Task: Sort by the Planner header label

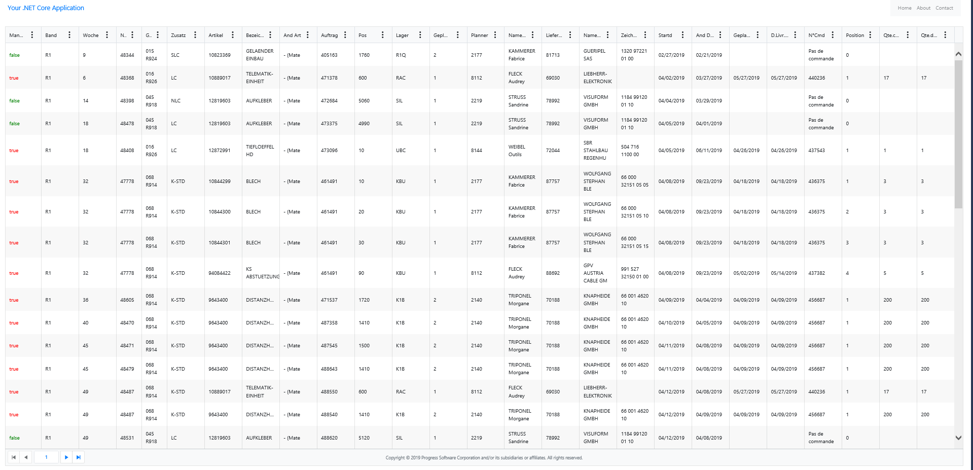Action: (480, 35)
